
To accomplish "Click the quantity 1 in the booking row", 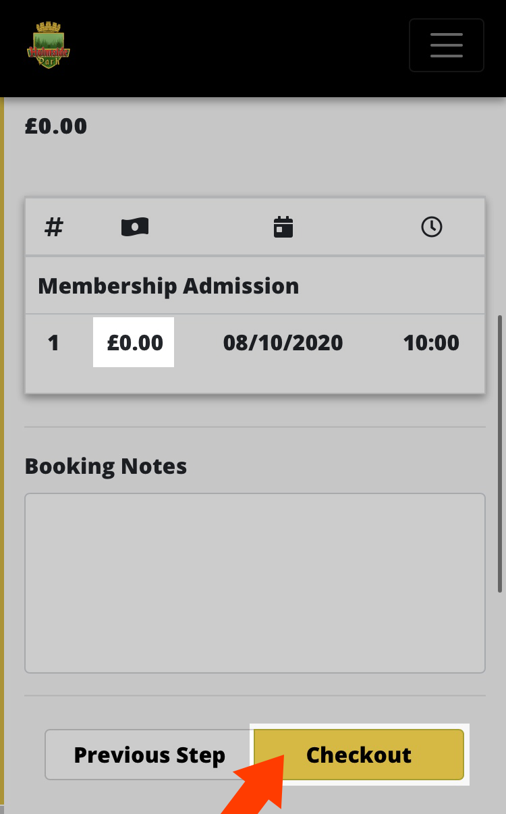I will [x=54, y=343].
